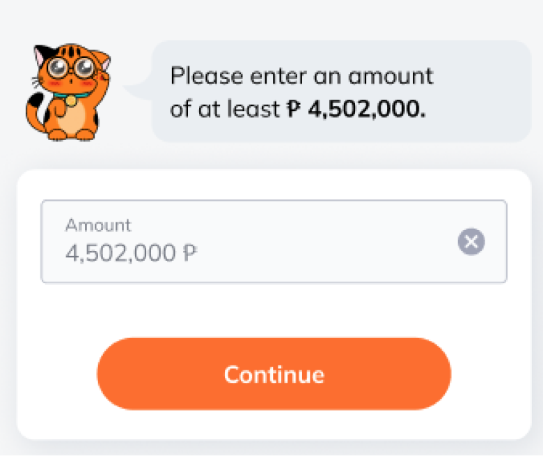Image resolution: width=543 pixels, height=456 pixels.
Task: Click the orange Continue button
Action: 274,374
